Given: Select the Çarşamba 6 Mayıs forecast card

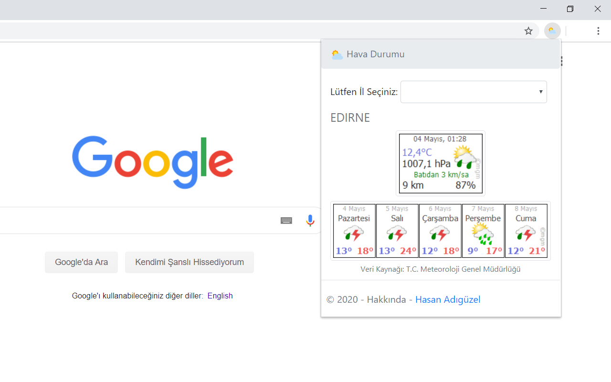Looking at the screenshot, I should [440, 231].
